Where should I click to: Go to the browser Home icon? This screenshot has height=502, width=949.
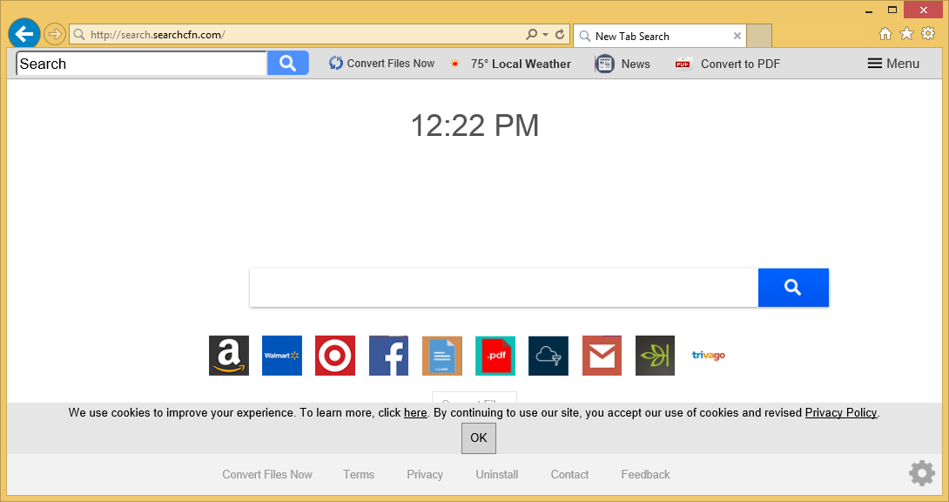click(885, 34)
